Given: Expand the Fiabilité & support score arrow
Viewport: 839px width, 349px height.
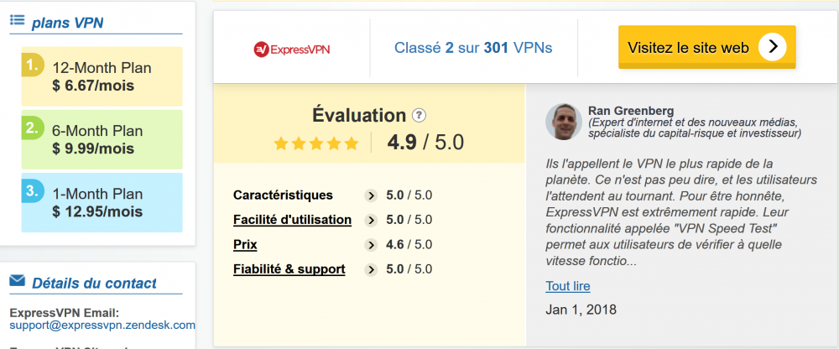Looking at the screenshot, I should tap(370, 269).
